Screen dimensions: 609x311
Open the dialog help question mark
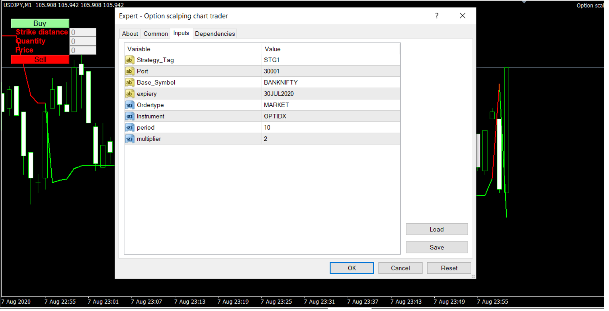click(x=437, y=16)
